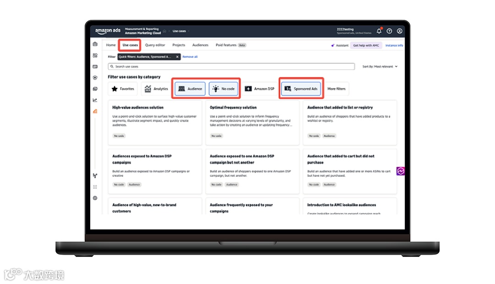Click the Filter use cases by category heading
495x284 pixels.
(134, 77)
